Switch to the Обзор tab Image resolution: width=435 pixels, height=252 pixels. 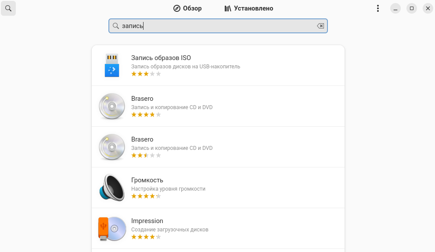tap(187, 8)
